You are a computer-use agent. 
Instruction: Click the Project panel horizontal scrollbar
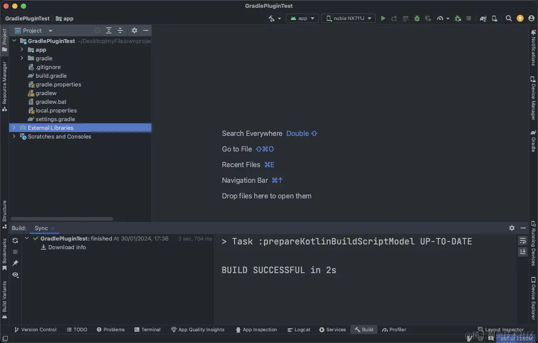tap(62, 219)
